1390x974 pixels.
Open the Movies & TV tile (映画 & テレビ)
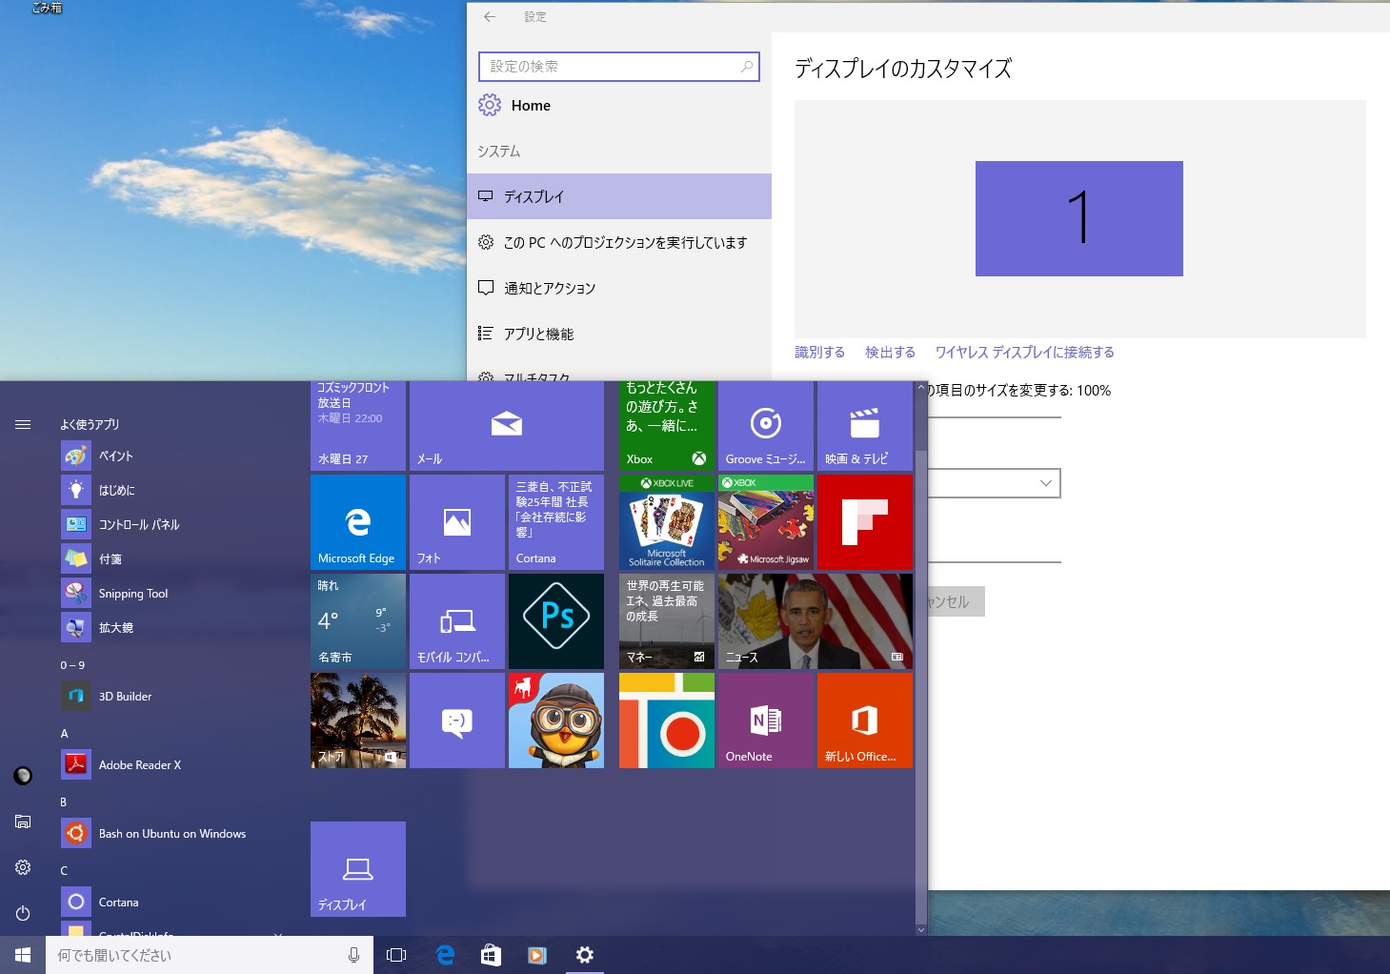pos(865,426)
